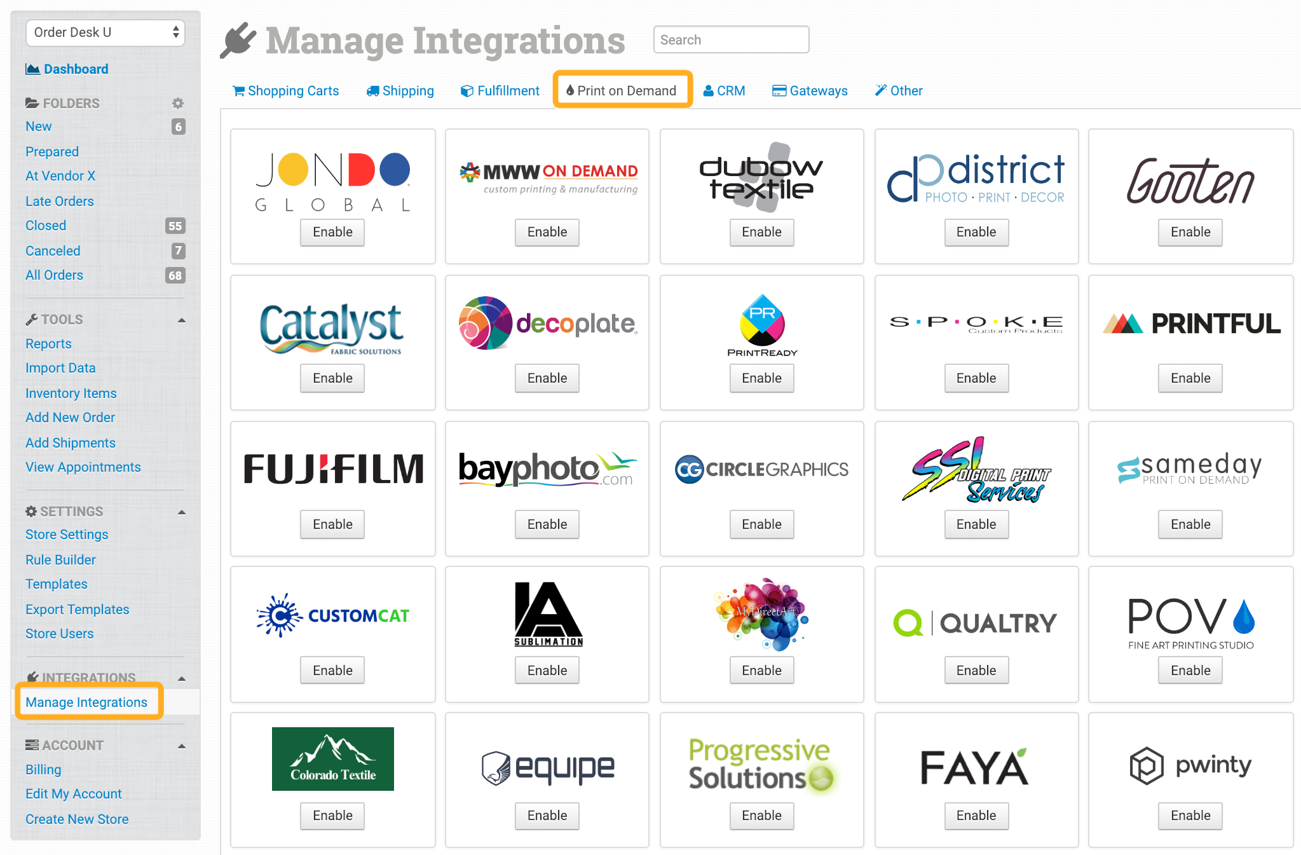Screen dimensions: 1301x855
Task: Click the droplet icon on Print on Demand tab
Action: [x=569, y=90]
